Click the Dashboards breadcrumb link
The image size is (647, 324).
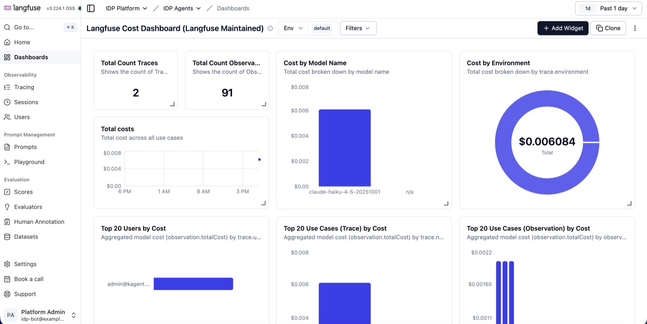233,8
